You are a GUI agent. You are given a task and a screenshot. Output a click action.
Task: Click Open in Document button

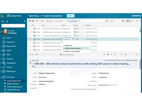(67, 55)
